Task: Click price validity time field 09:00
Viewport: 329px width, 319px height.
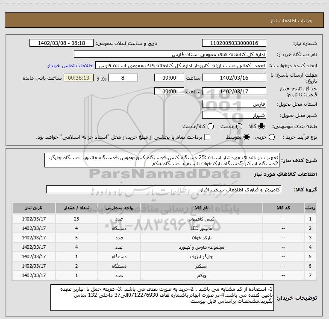Action: coord(169,91)
